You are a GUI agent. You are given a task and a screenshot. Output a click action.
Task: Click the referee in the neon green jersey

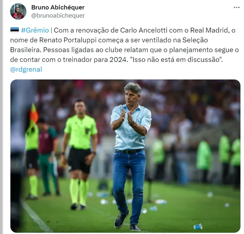pyautogui.click(x=79, y=154)
